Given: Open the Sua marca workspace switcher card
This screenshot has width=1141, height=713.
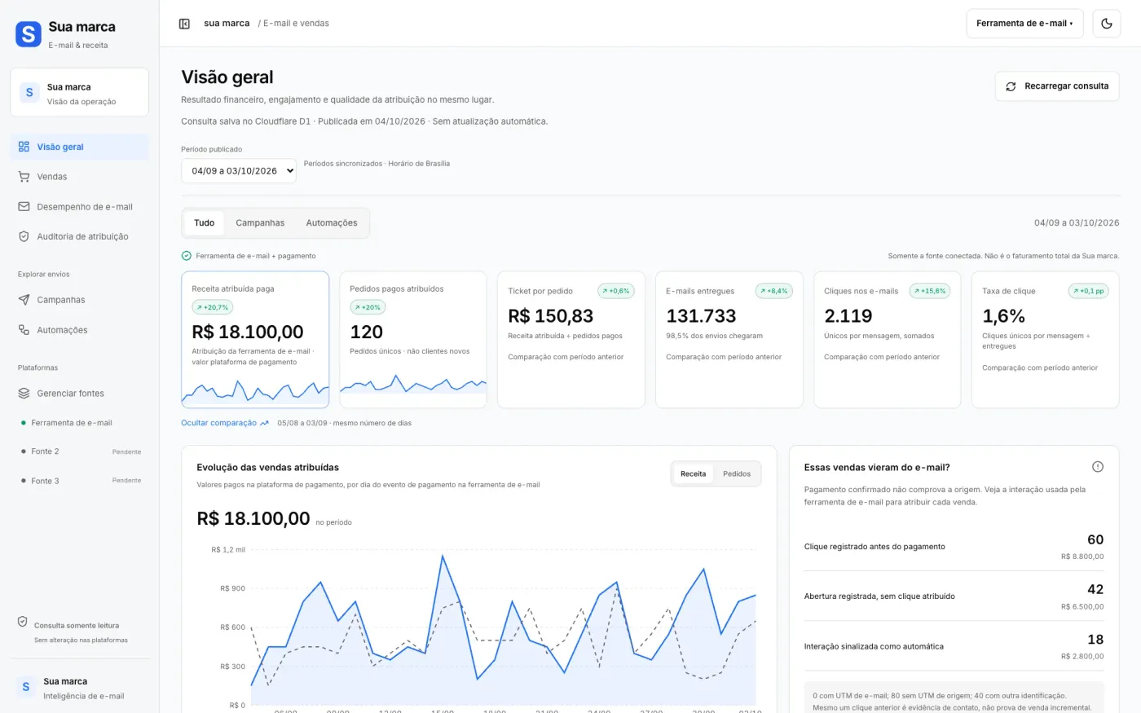Looking at the screenshot, I should (79, 93).
